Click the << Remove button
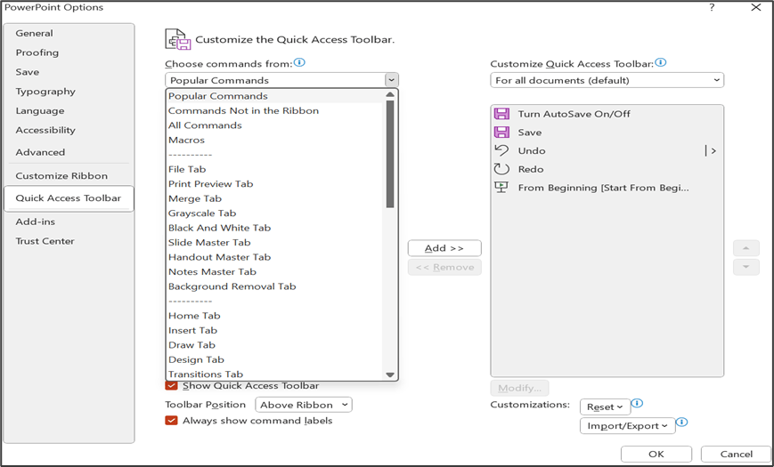This screenshot has width=774, height=467. (444, 267)
